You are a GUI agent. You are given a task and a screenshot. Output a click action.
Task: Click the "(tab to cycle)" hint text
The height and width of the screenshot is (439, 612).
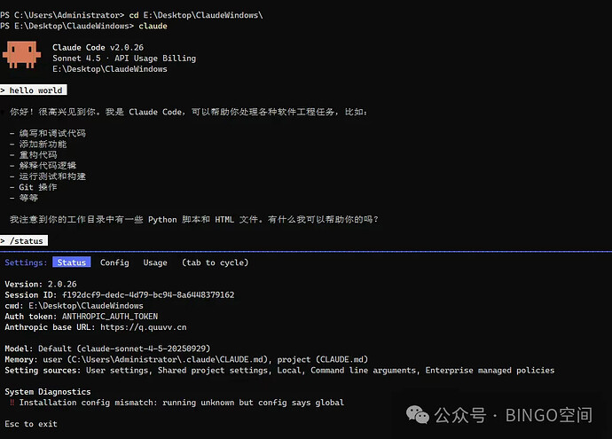click(x=215, y=263)
